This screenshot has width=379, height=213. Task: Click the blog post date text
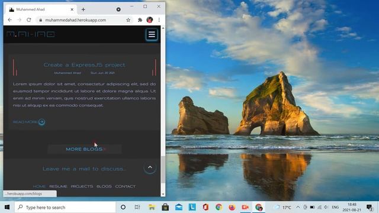pyautogui.click(x=102, y=73)
